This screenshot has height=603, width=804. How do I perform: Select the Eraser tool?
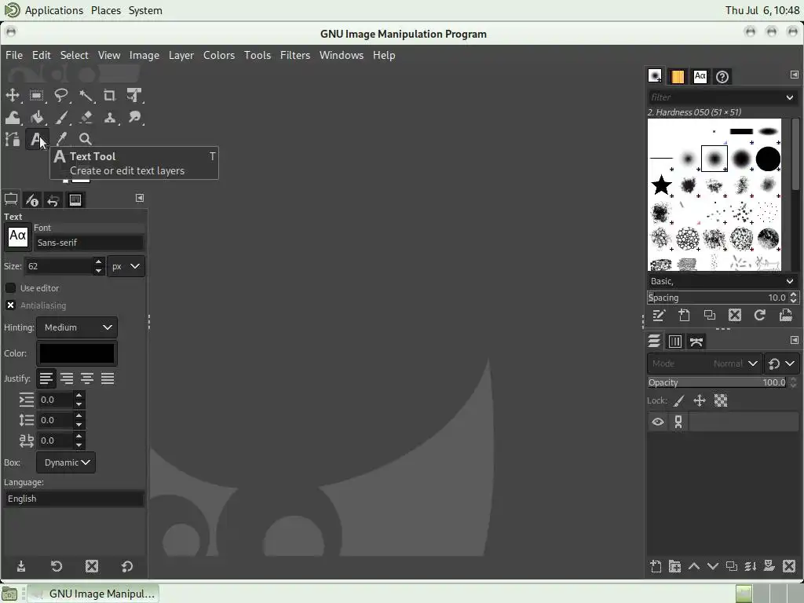(x=86, y=118)
